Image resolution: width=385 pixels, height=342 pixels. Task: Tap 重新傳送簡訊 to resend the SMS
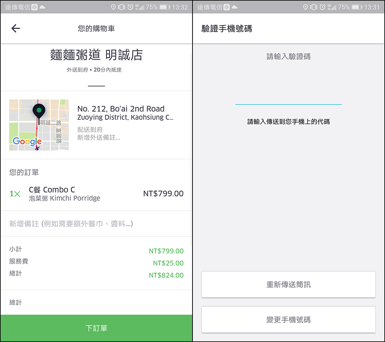pyautogui.click(x=288, y=284)
